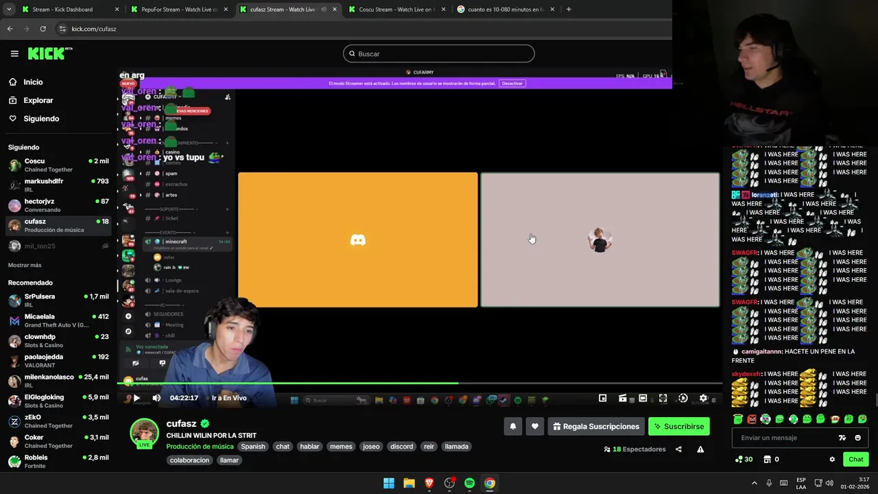Viewport: 878px width, 494px height.
Task: Share the stream via share icon
Action: click(678, 449)
